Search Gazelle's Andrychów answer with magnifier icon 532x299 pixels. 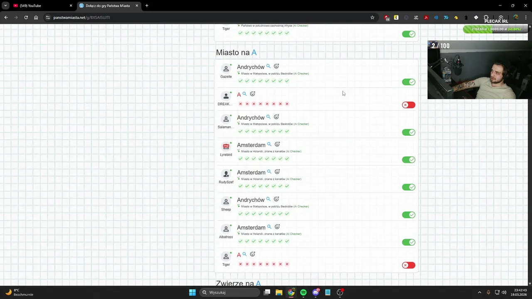point(268,66)
